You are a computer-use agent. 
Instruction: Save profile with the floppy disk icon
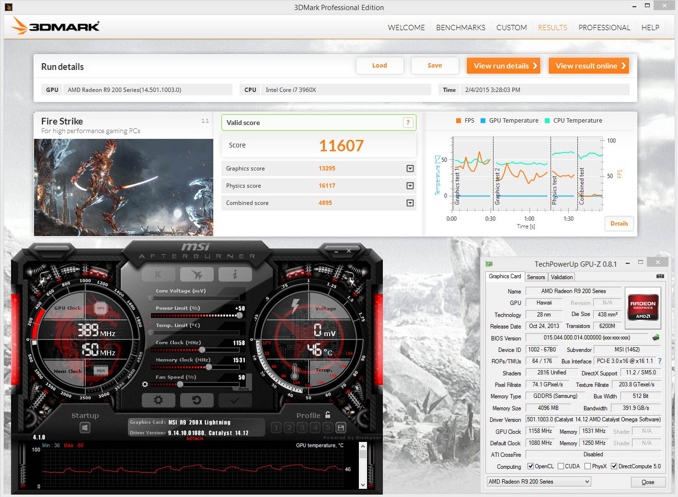(341, 428)
